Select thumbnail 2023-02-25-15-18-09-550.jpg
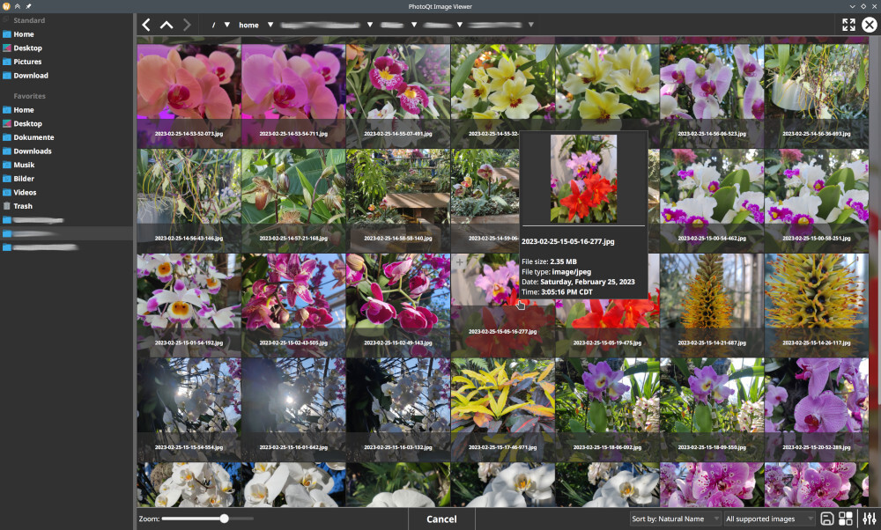Screen dimensions: 881x530 [712, 409]
